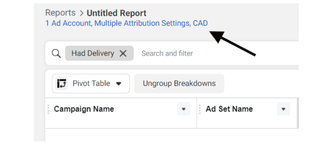
Task: Click the breadcrumb chevron separator after Reports
Action: tap(81, 13)
